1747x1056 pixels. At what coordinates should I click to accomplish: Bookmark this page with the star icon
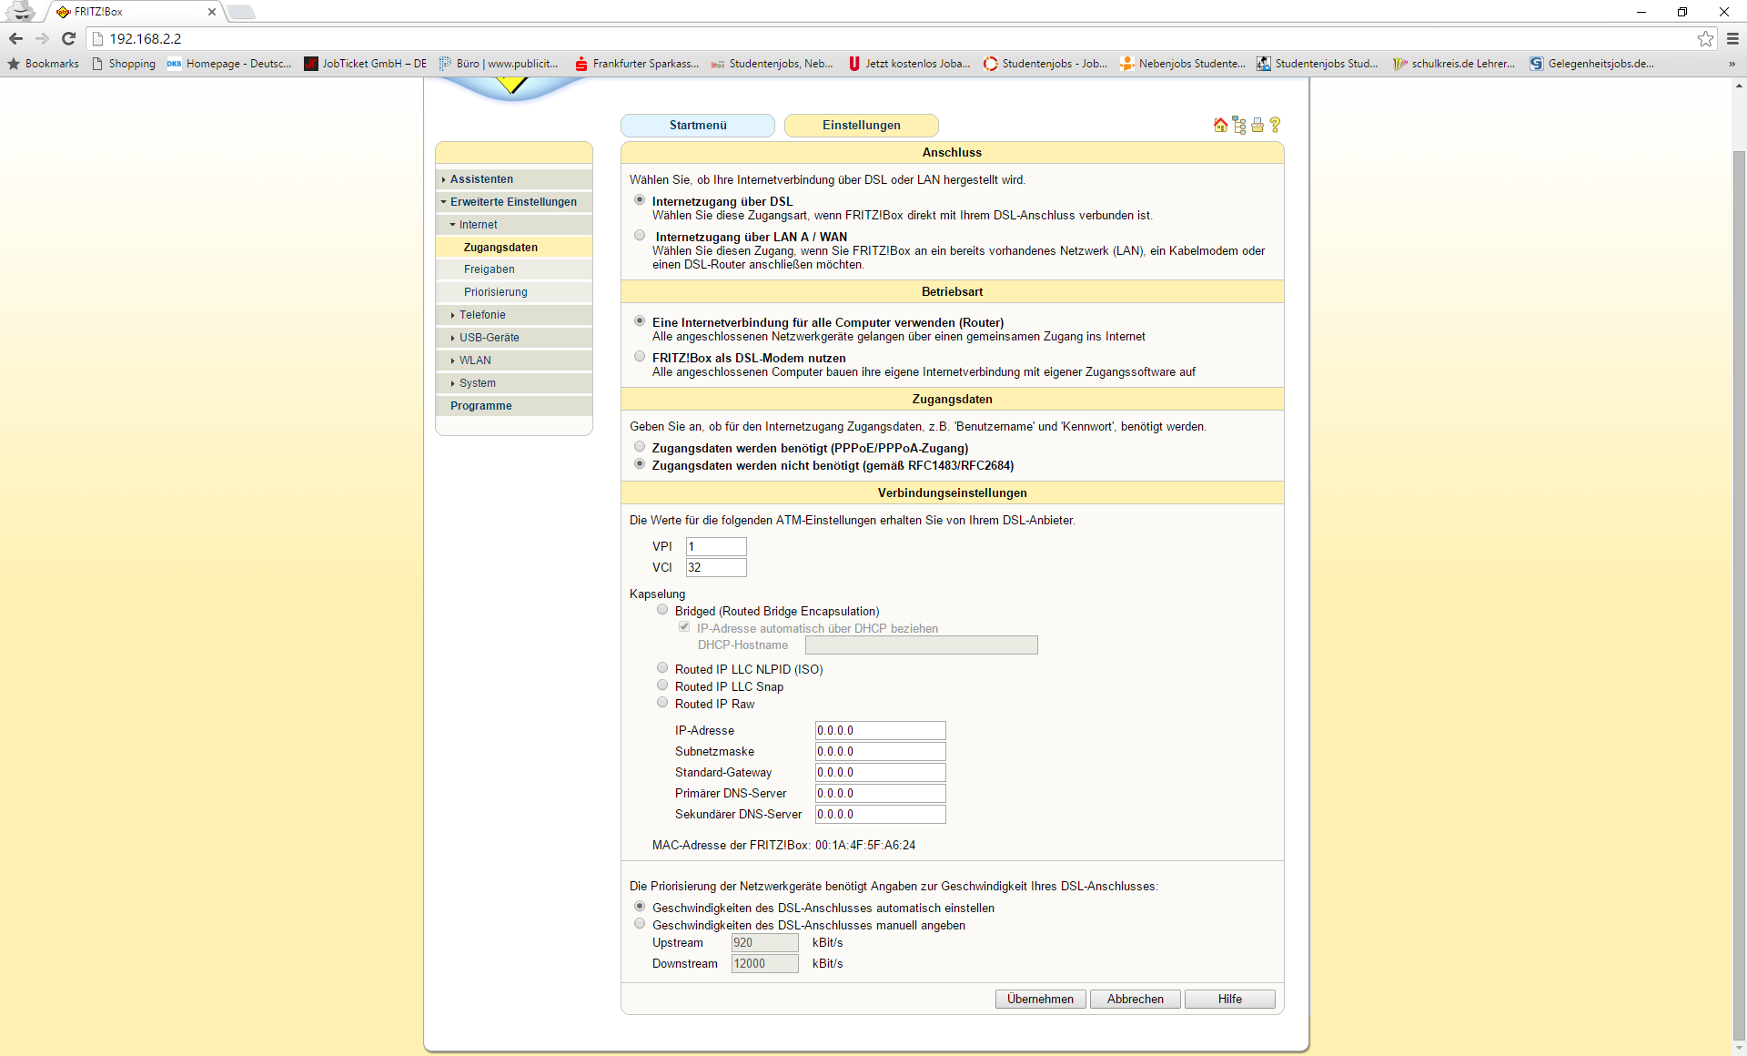tap(1705, 38)
